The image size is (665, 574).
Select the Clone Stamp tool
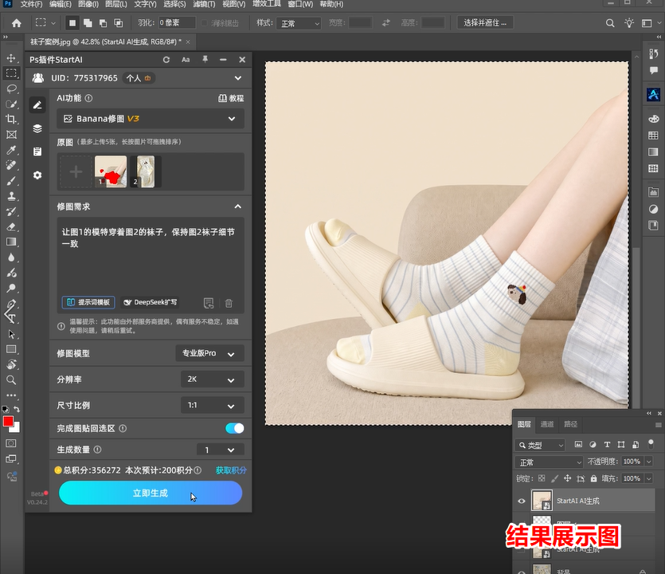click(x=11, y=196)
